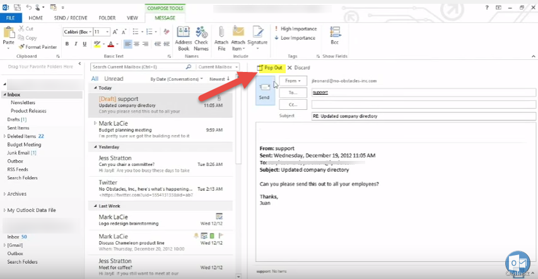Click the Clear All Formatting eraser icon
Image resolution: width=538 pixels, height=279 pixels.
(167, 32)
